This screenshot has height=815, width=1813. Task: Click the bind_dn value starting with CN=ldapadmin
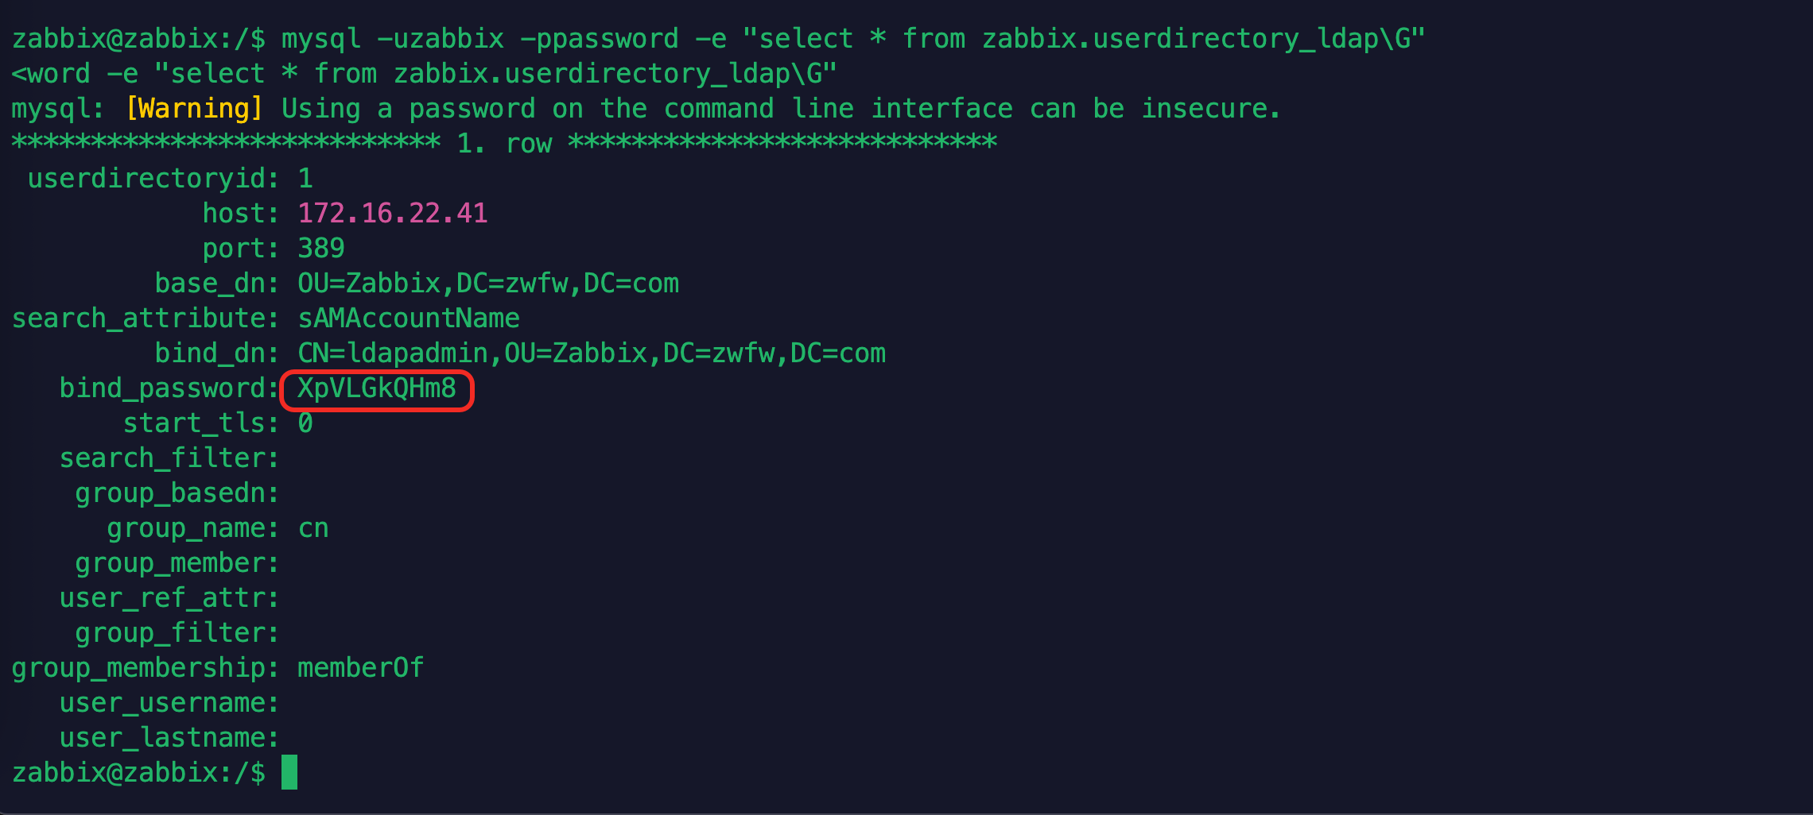click(x=591, y=353)
